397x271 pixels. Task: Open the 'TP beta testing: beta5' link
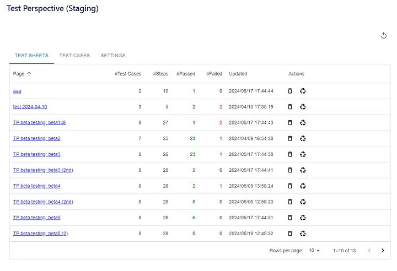click(36, 218)
